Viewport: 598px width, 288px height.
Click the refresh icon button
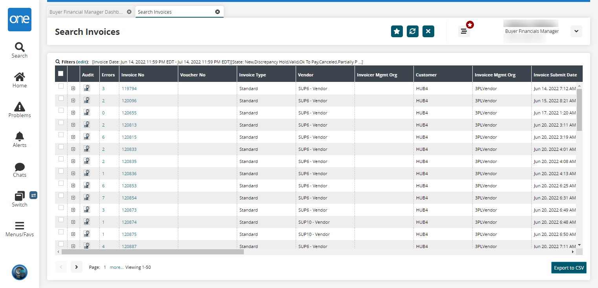pos(412,31)
